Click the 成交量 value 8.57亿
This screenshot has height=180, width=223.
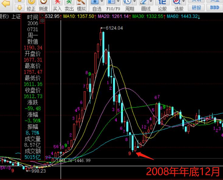click(x=33, y=145)
